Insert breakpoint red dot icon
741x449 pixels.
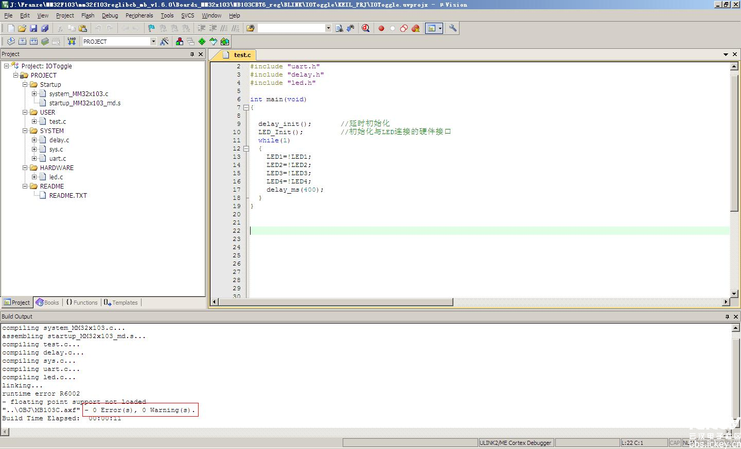click(381, 28)
